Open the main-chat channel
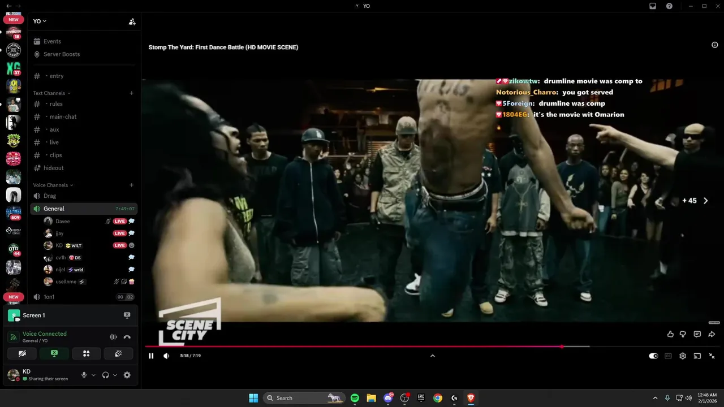The image size is (724, 407). (x=84, y=116)
